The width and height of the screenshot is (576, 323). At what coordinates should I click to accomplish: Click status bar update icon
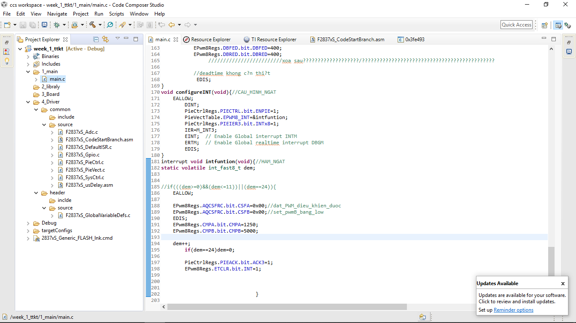coord(423,317)
